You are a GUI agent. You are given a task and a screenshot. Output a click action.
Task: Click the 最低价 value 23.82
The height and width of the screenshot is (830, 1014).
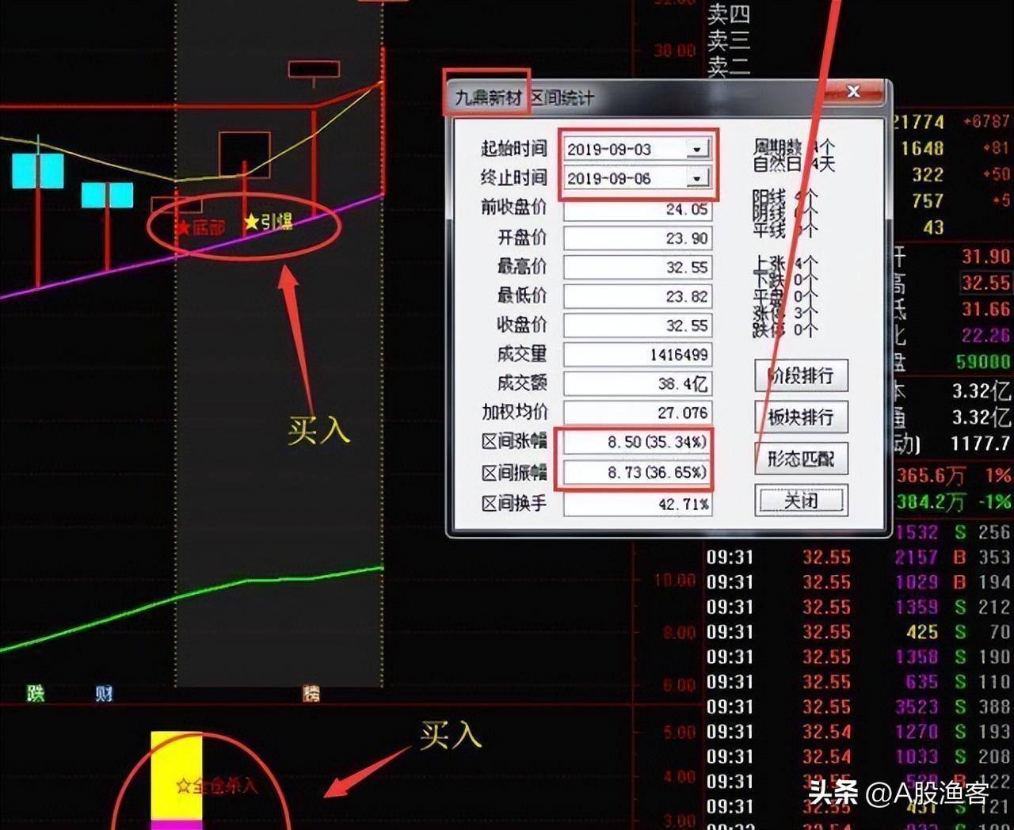tap(638, 296)
